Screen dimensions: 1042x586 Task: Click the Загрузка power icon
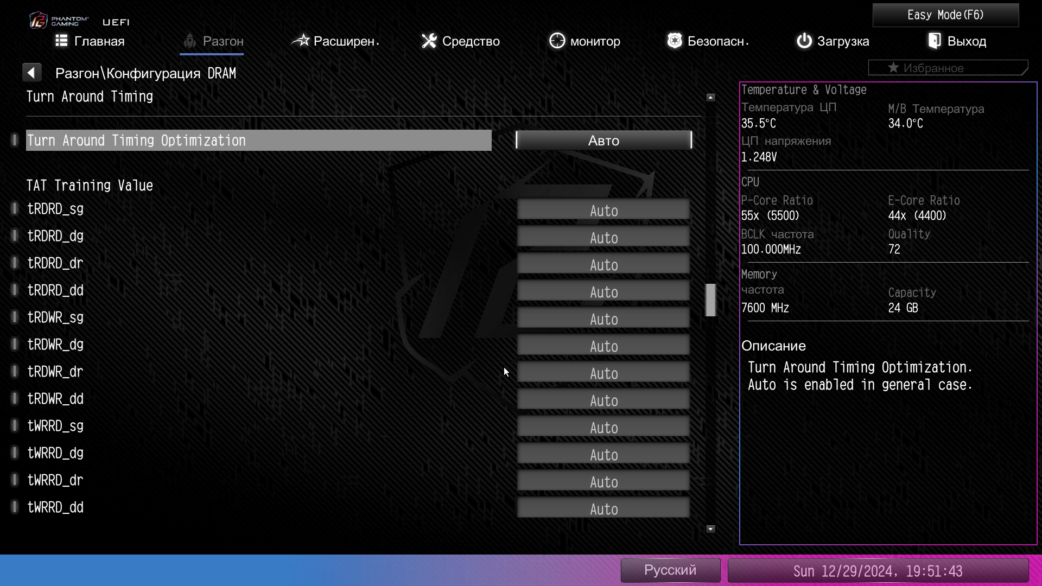click(x=804, y=41)
